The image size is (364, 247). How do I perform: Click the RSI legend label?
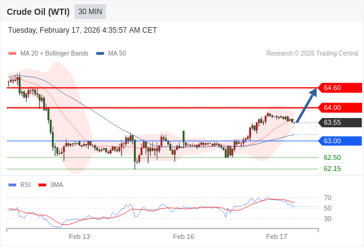(25, 185)
